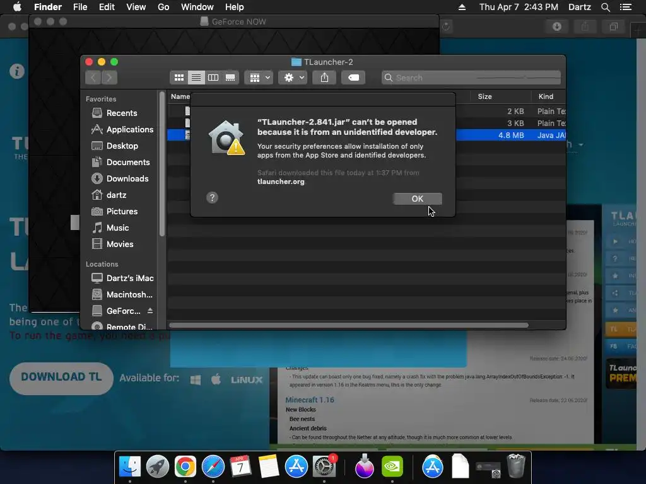Open Notification Center list icon
Image resolution: width=646 pixels, height=484 pixels.
coord(626,7)
